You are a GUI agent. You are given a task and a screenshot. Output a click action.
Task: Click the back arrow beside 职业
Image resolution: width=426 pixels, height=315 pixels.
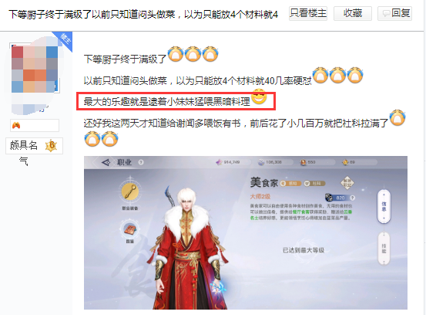click(106, 163)
